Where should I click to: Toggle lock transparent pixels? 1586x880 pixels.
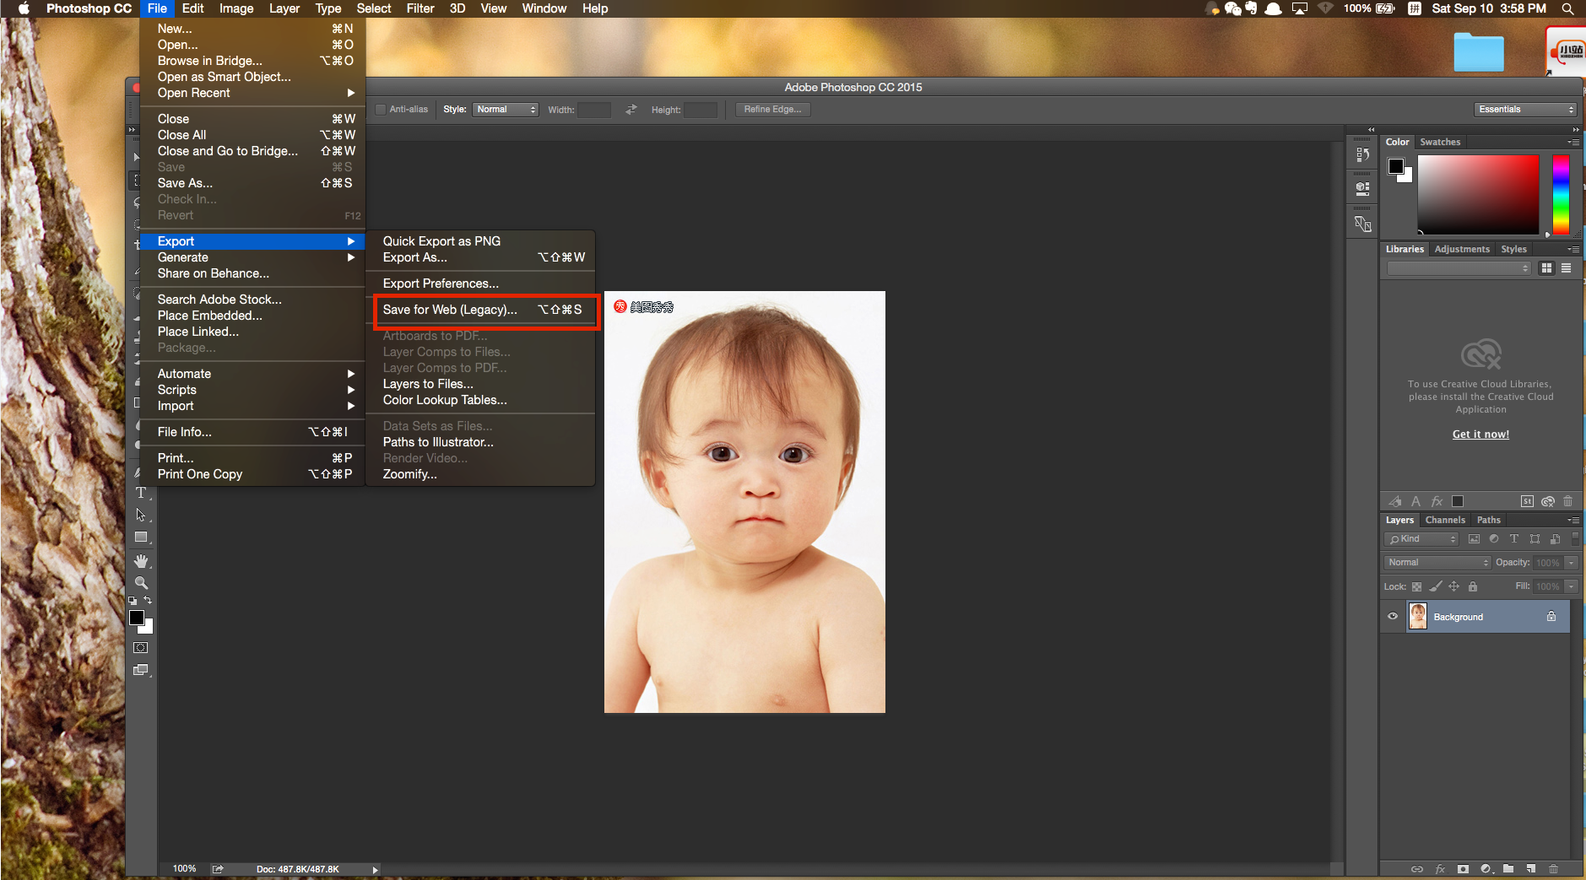click(1417, 586)
